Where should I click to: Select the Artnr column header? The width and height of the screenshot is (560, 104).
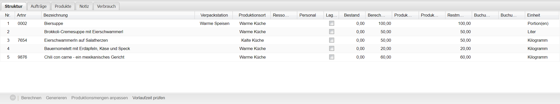click(21, 15)
